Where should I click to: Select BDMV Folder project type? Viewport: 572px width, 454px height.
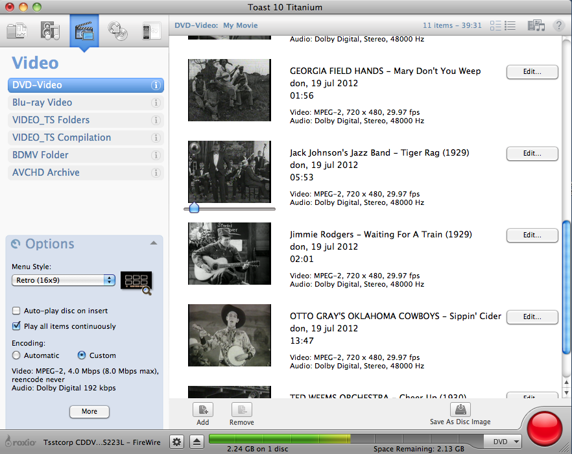[86, 155]
